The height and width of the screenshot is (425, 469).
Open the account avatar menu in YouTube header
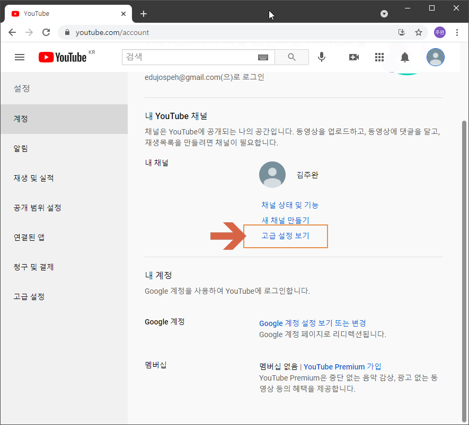pyautogui.click(x=435, y=57)
